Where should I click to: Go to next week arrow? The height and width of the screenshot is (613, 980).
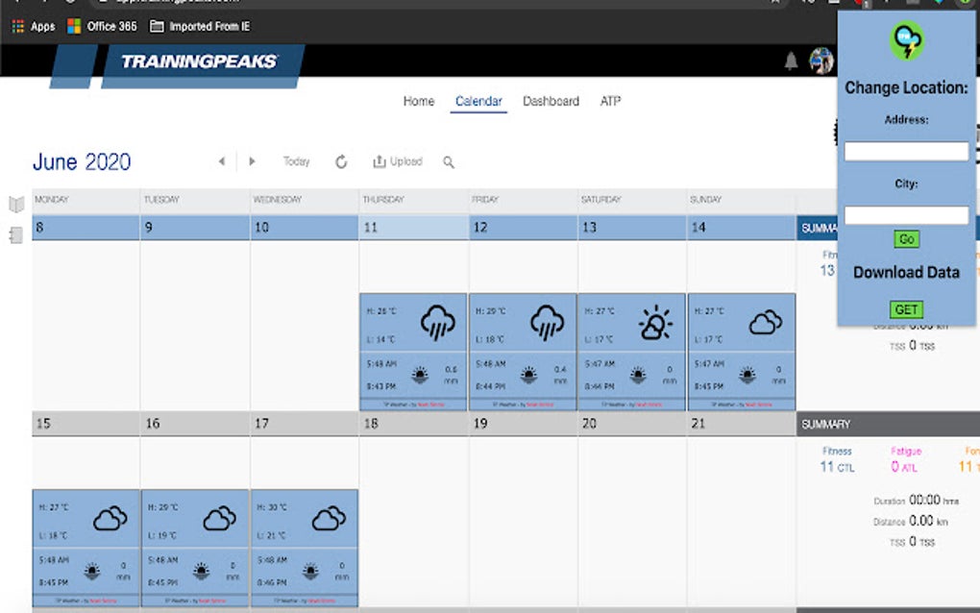click(252, 161)
